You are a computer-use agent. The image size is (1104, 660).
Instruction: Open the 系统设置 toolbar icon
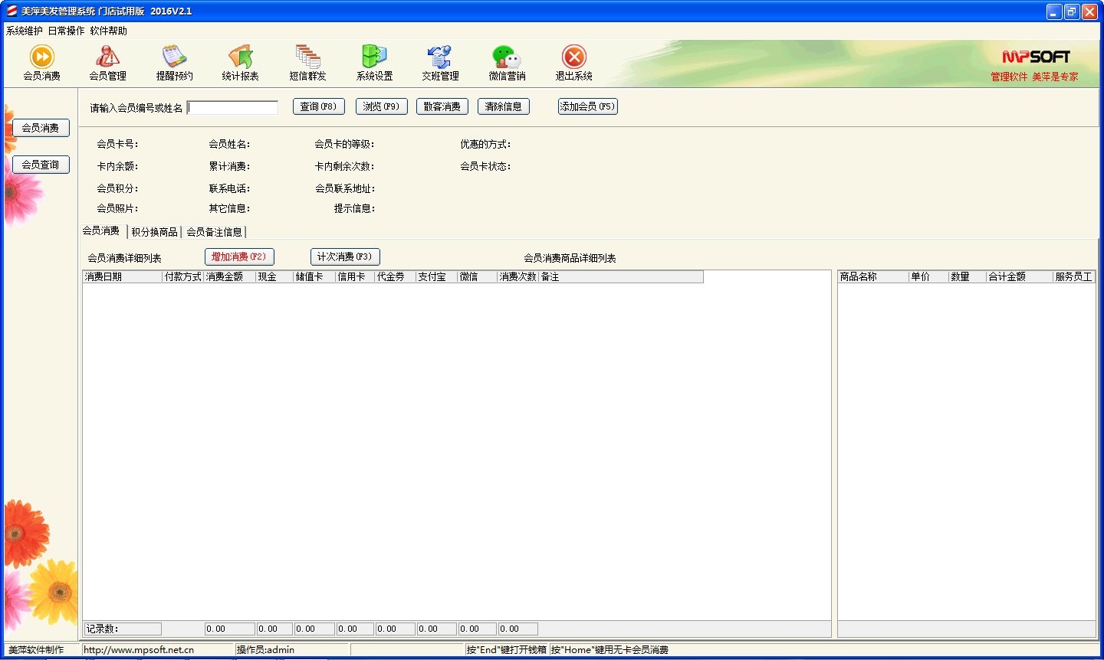click(x=374, y=63)
